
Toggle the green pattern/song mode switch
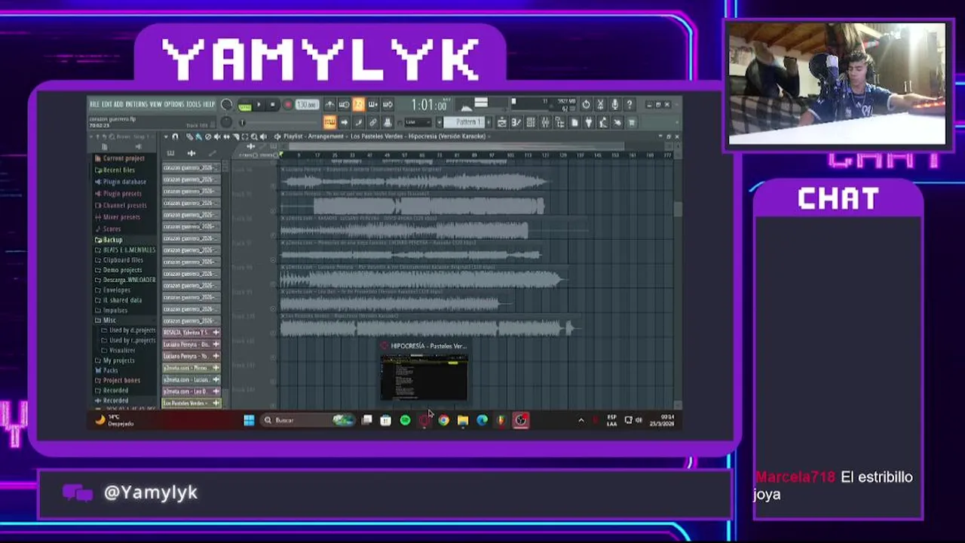tap(245, 106)
